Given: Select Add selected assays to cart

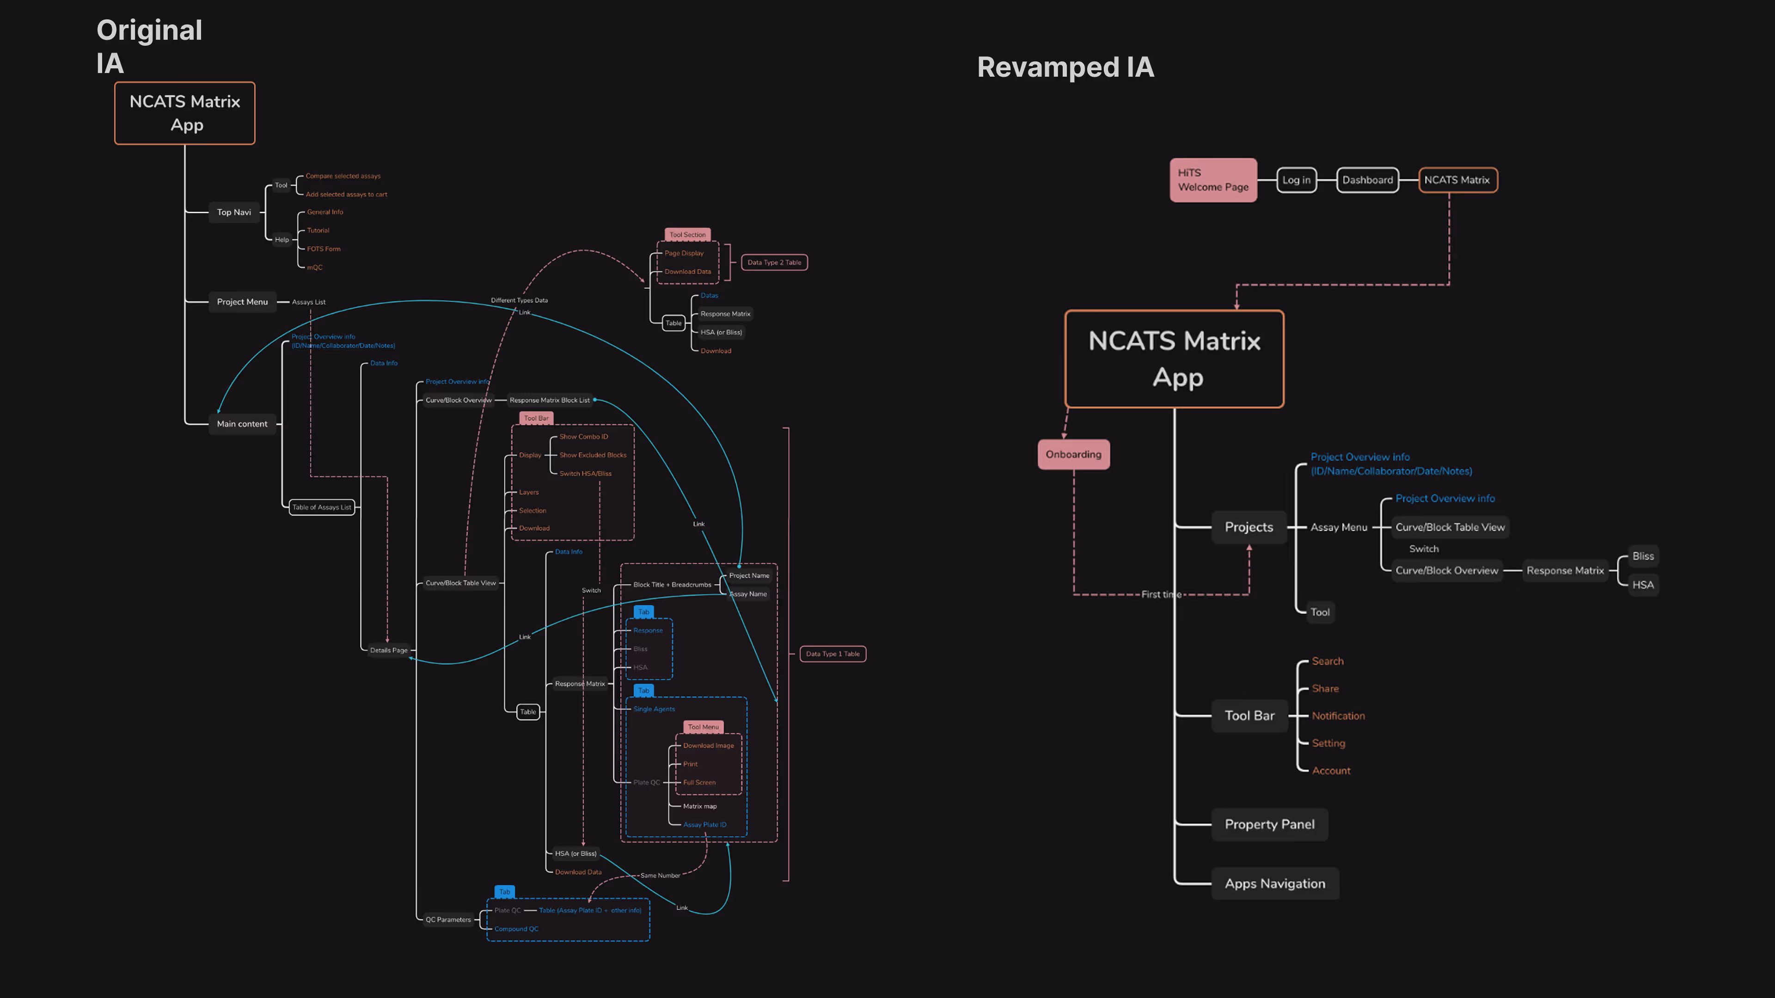Looking at the screenshot, I should (346, 195).
